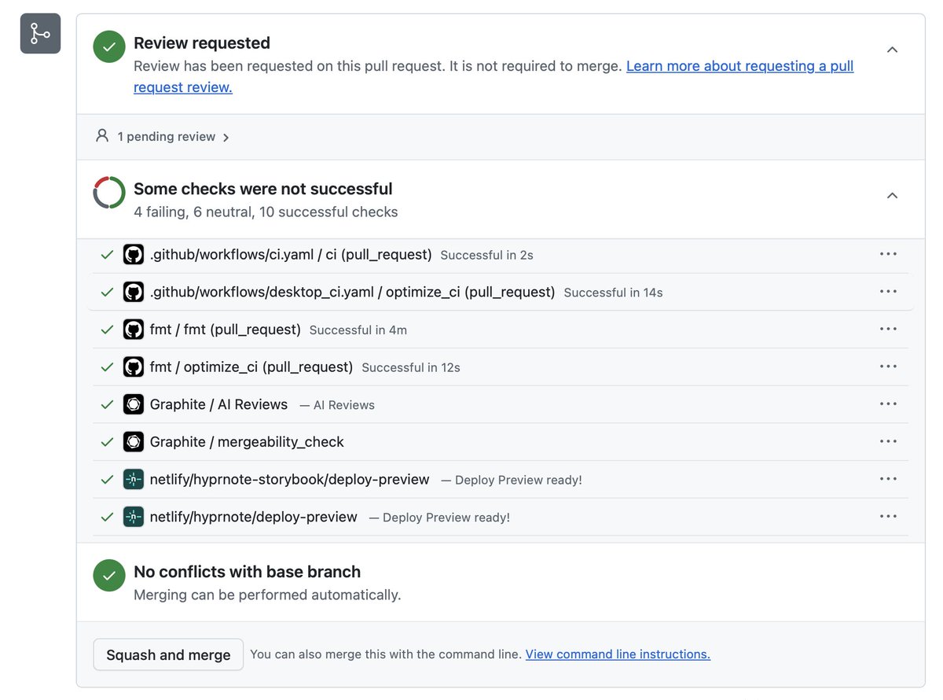The image size is (943, 700).
Task: Open Learn more about requesting a pull request review
Action: [494, 76]
